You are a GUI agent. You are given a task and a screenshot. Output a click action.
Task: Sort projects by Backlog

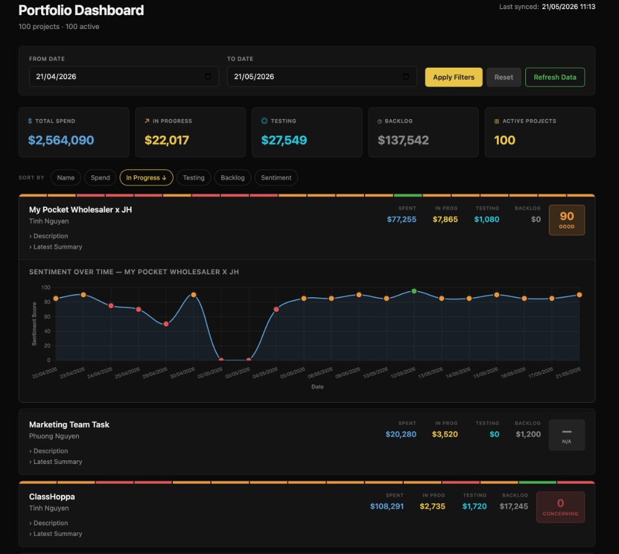coord(233,178)
